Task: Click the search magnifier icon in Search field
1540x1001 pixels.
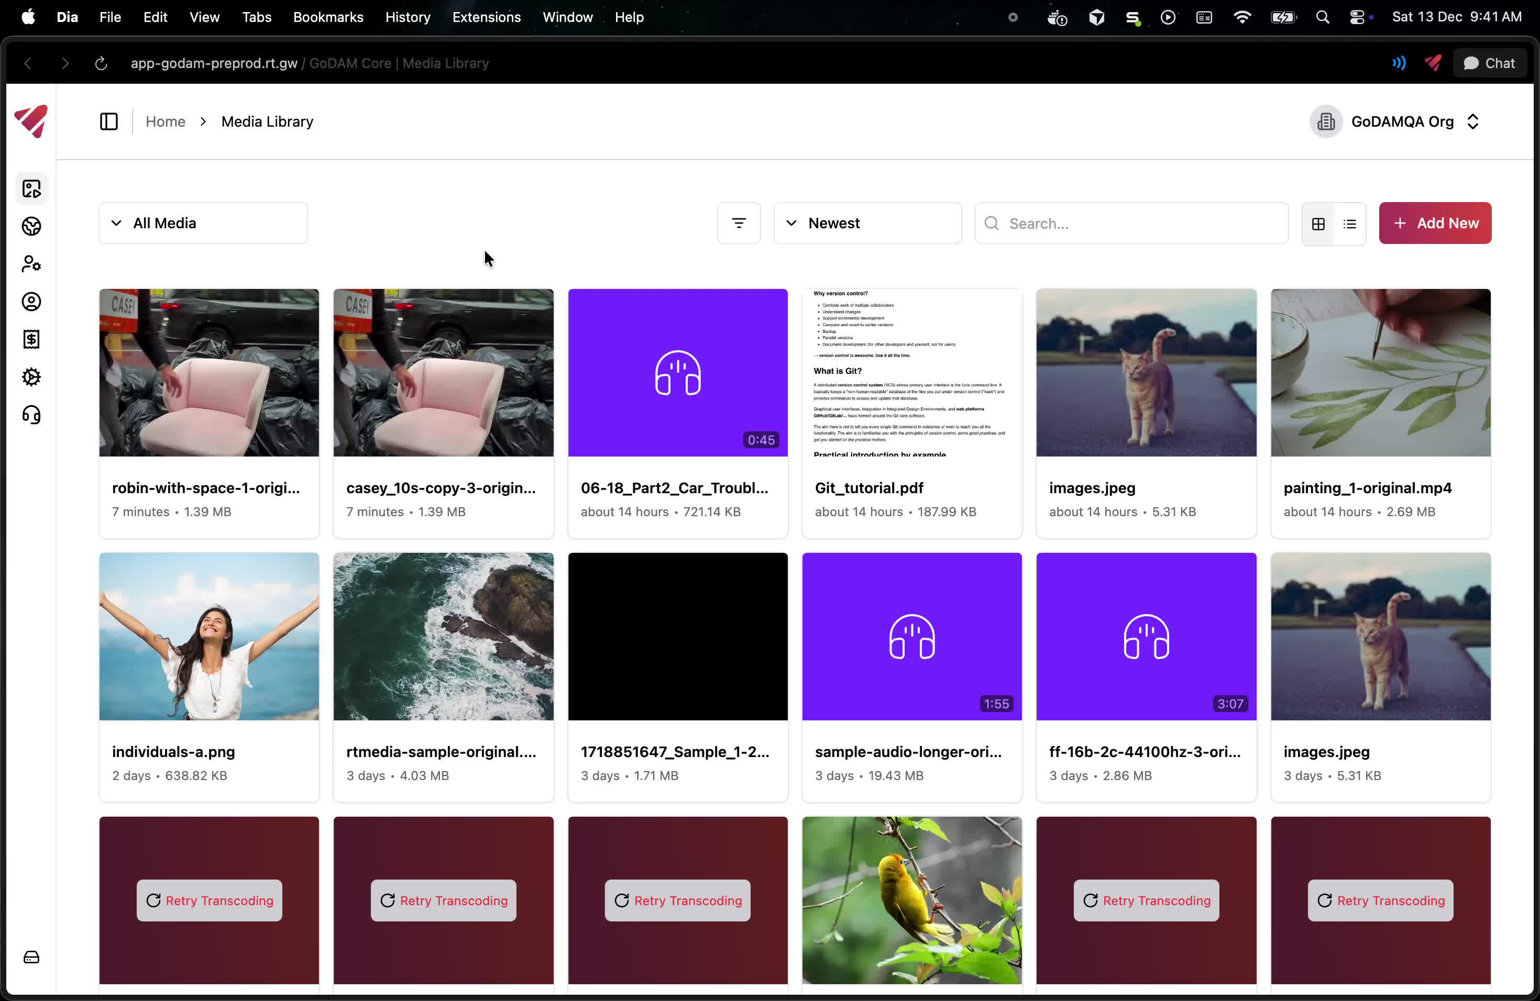Action: pyautogui.click(x=991, y=223)
